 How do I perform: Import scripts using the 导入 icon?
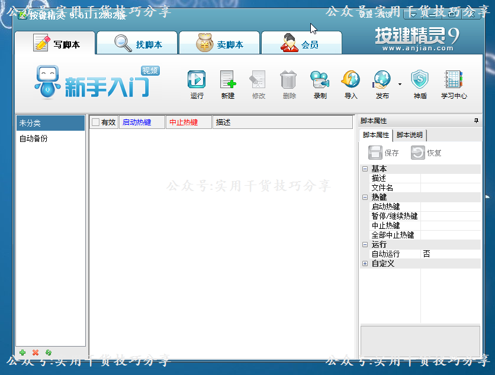351,84
